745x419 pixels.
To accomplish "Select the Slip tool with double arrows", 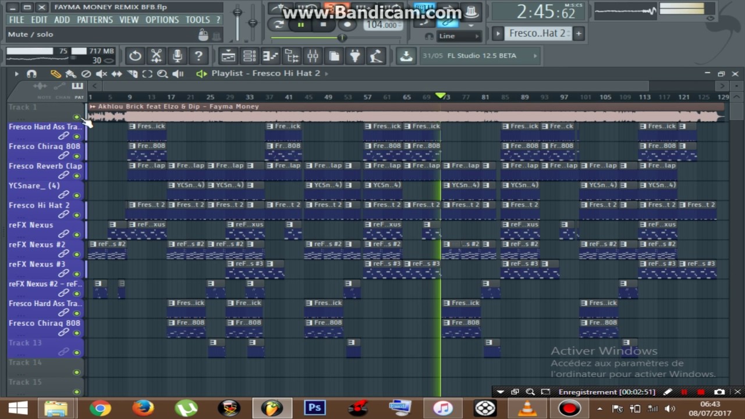I will coord(116,74).
